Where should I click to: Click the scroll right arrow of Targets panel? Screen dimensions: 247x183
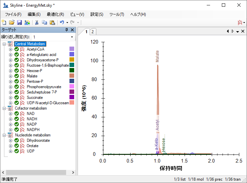73,173
